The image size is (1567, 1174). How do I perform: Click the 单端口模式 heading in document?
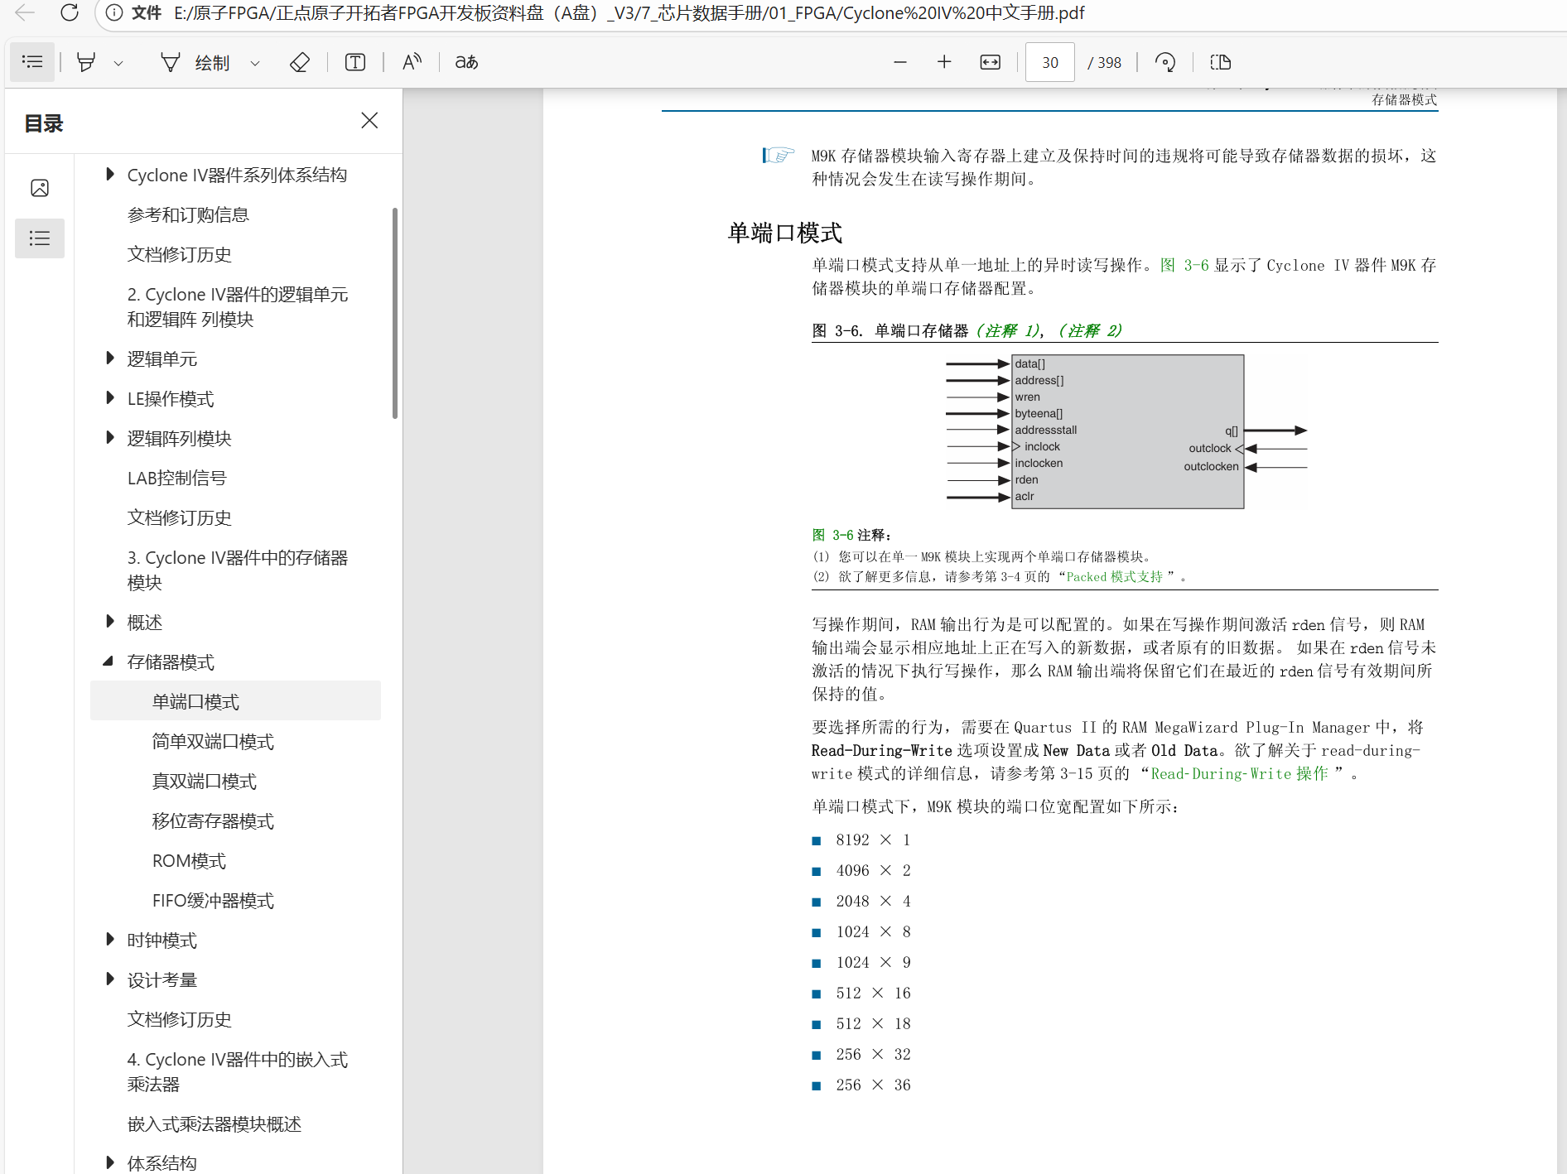tap(784, 233)
